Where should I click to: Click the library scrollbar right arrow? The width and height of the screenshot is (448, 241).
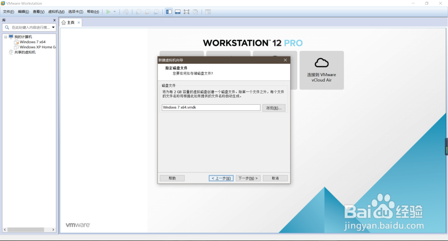click(53, 230)
